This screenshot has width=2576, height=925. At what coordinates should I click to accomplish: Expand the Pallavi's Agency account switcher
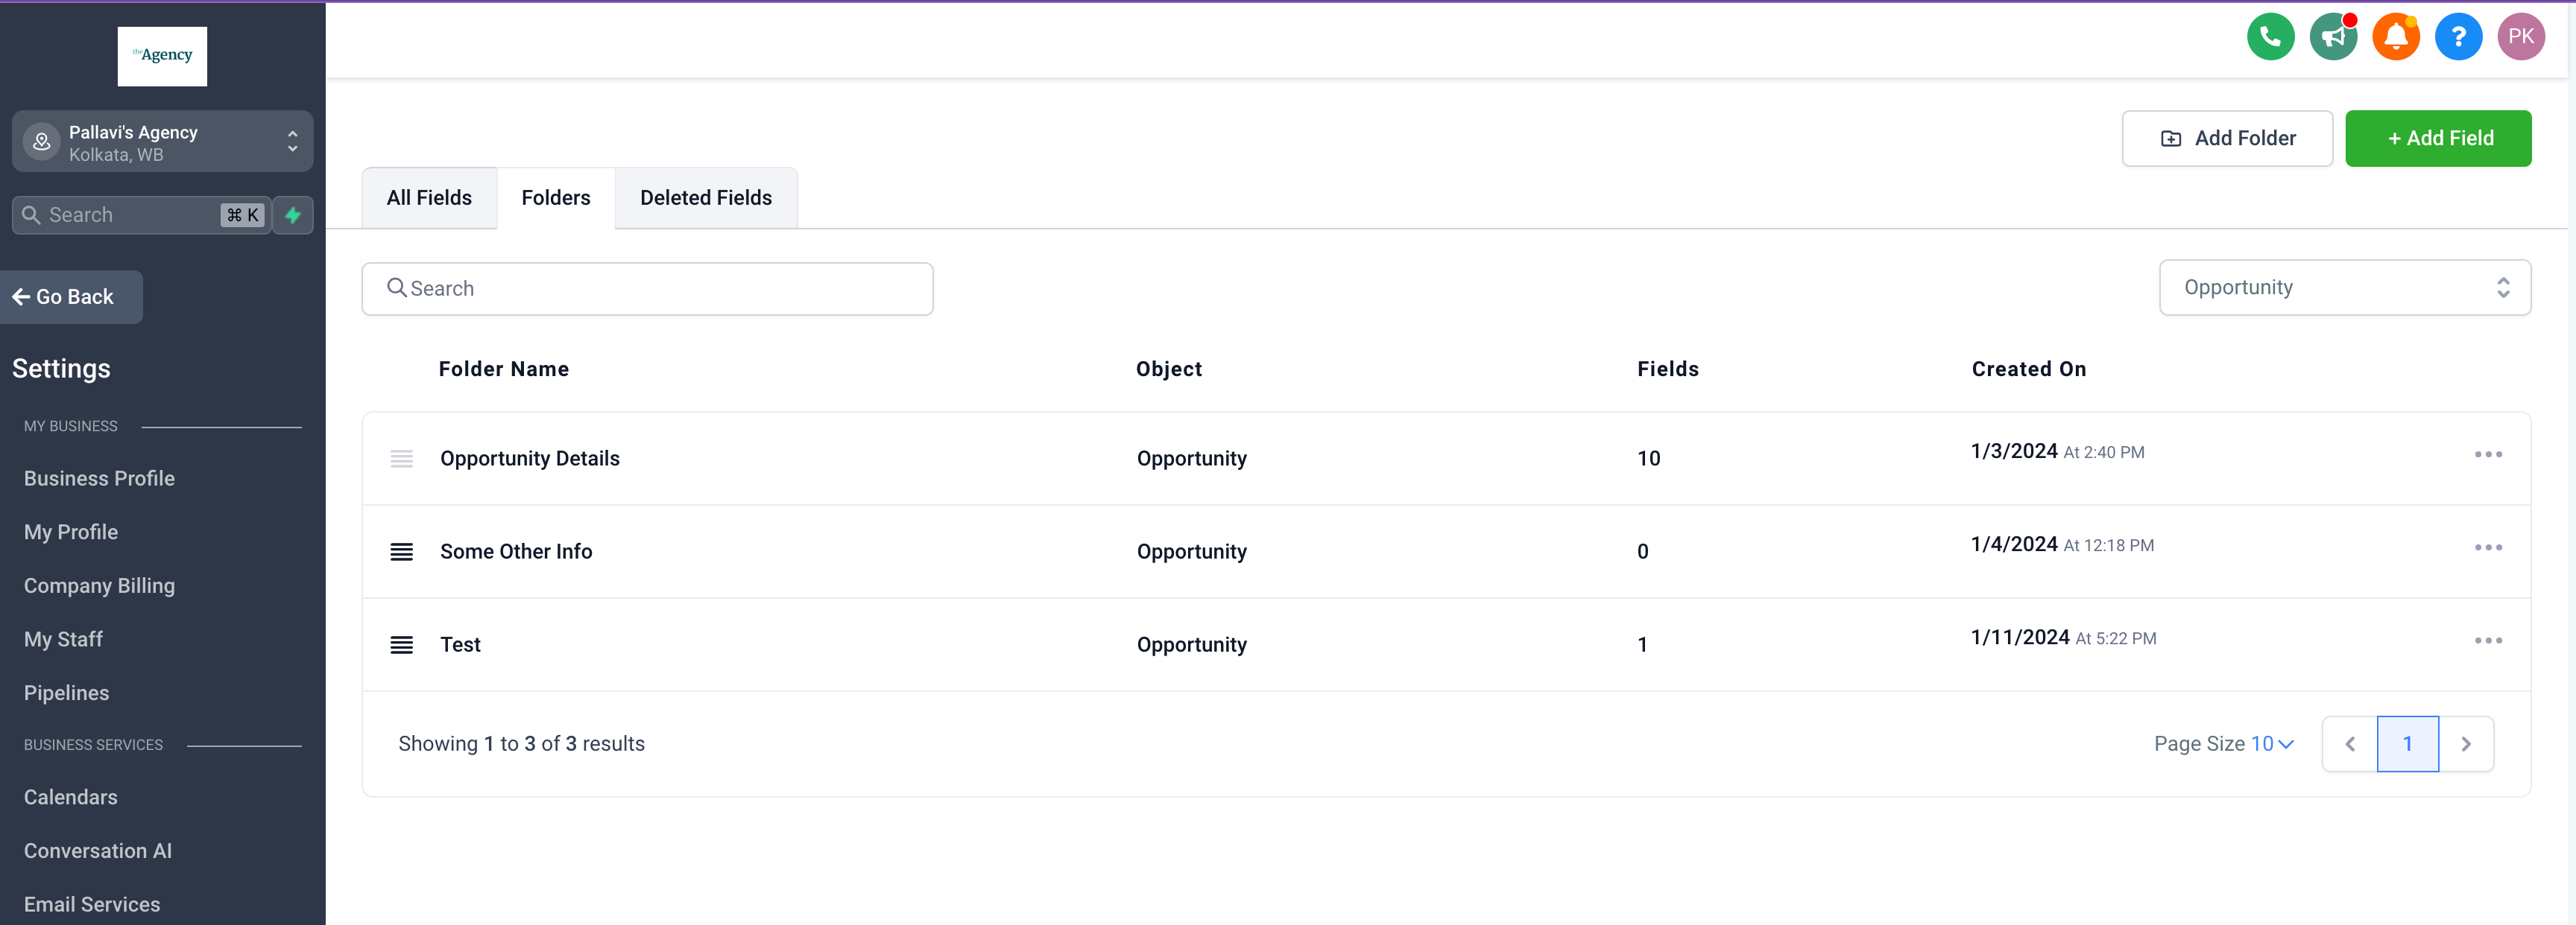(162, 142)
